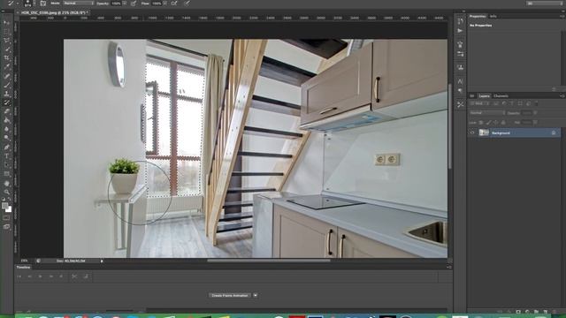566x318 pixels.
Task: Turn layer filtering on or off
Action: point(537,103)
